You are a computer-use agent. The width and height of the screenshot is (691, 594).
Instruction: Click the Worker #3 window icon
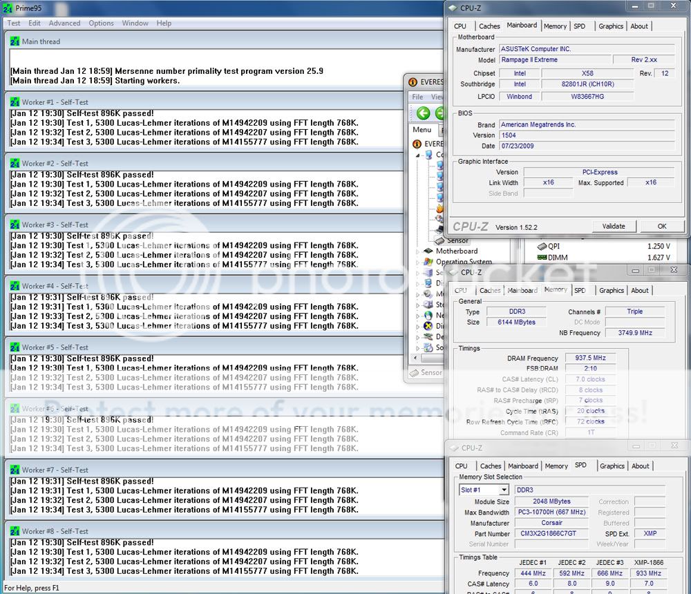(15, 224)
